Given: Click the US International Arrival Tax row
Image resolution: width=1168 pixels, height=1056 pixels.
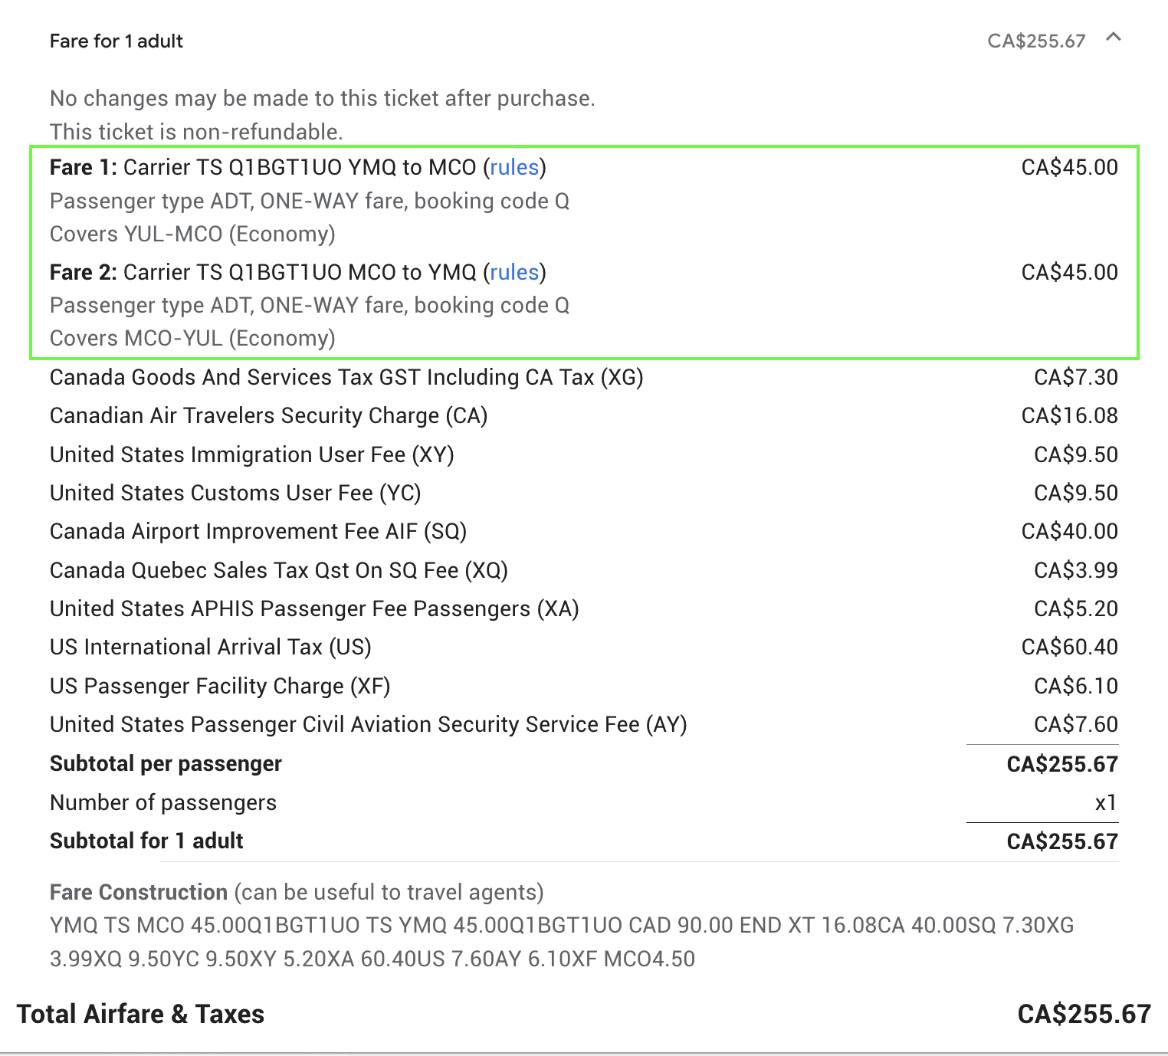Looking at the screenshot, I should click(210, 647).
